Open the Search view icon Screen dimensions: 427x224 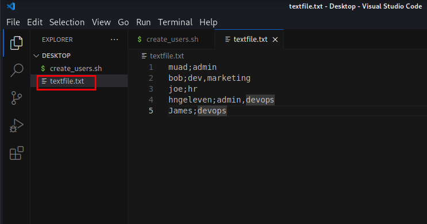[x=17, y=70]
